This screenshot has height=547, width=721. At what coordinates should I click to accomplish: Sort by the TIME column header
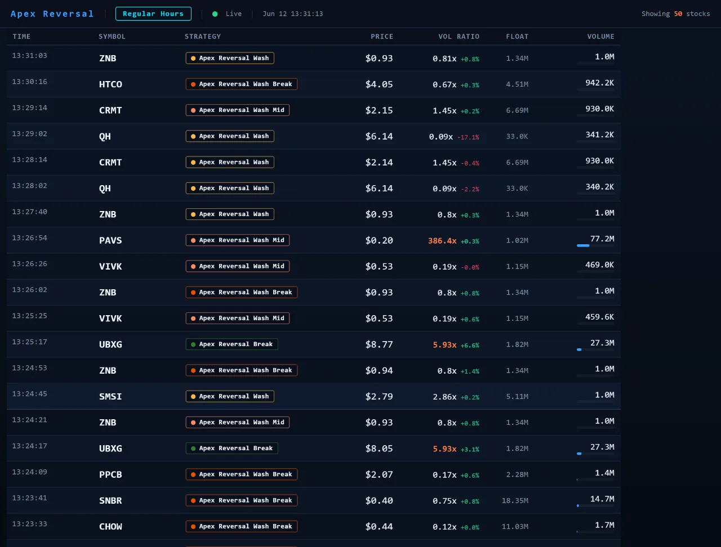pyautogui.click(x=22, y=37)
